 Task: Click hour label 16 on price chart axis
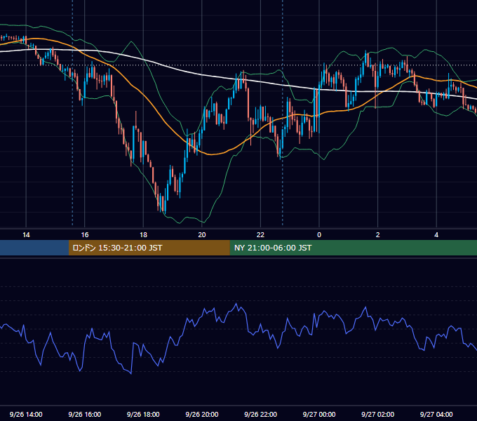click(85, 235)
